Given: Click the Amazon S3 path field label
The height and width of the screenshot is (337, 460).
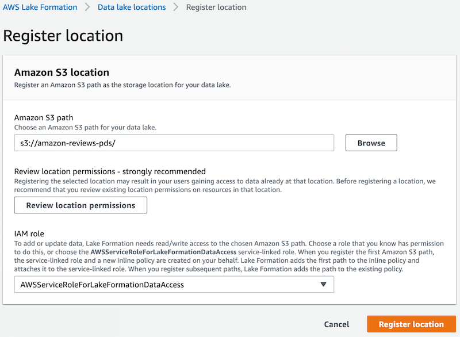Looking at the screenshot, I should (x=44, y=118).
